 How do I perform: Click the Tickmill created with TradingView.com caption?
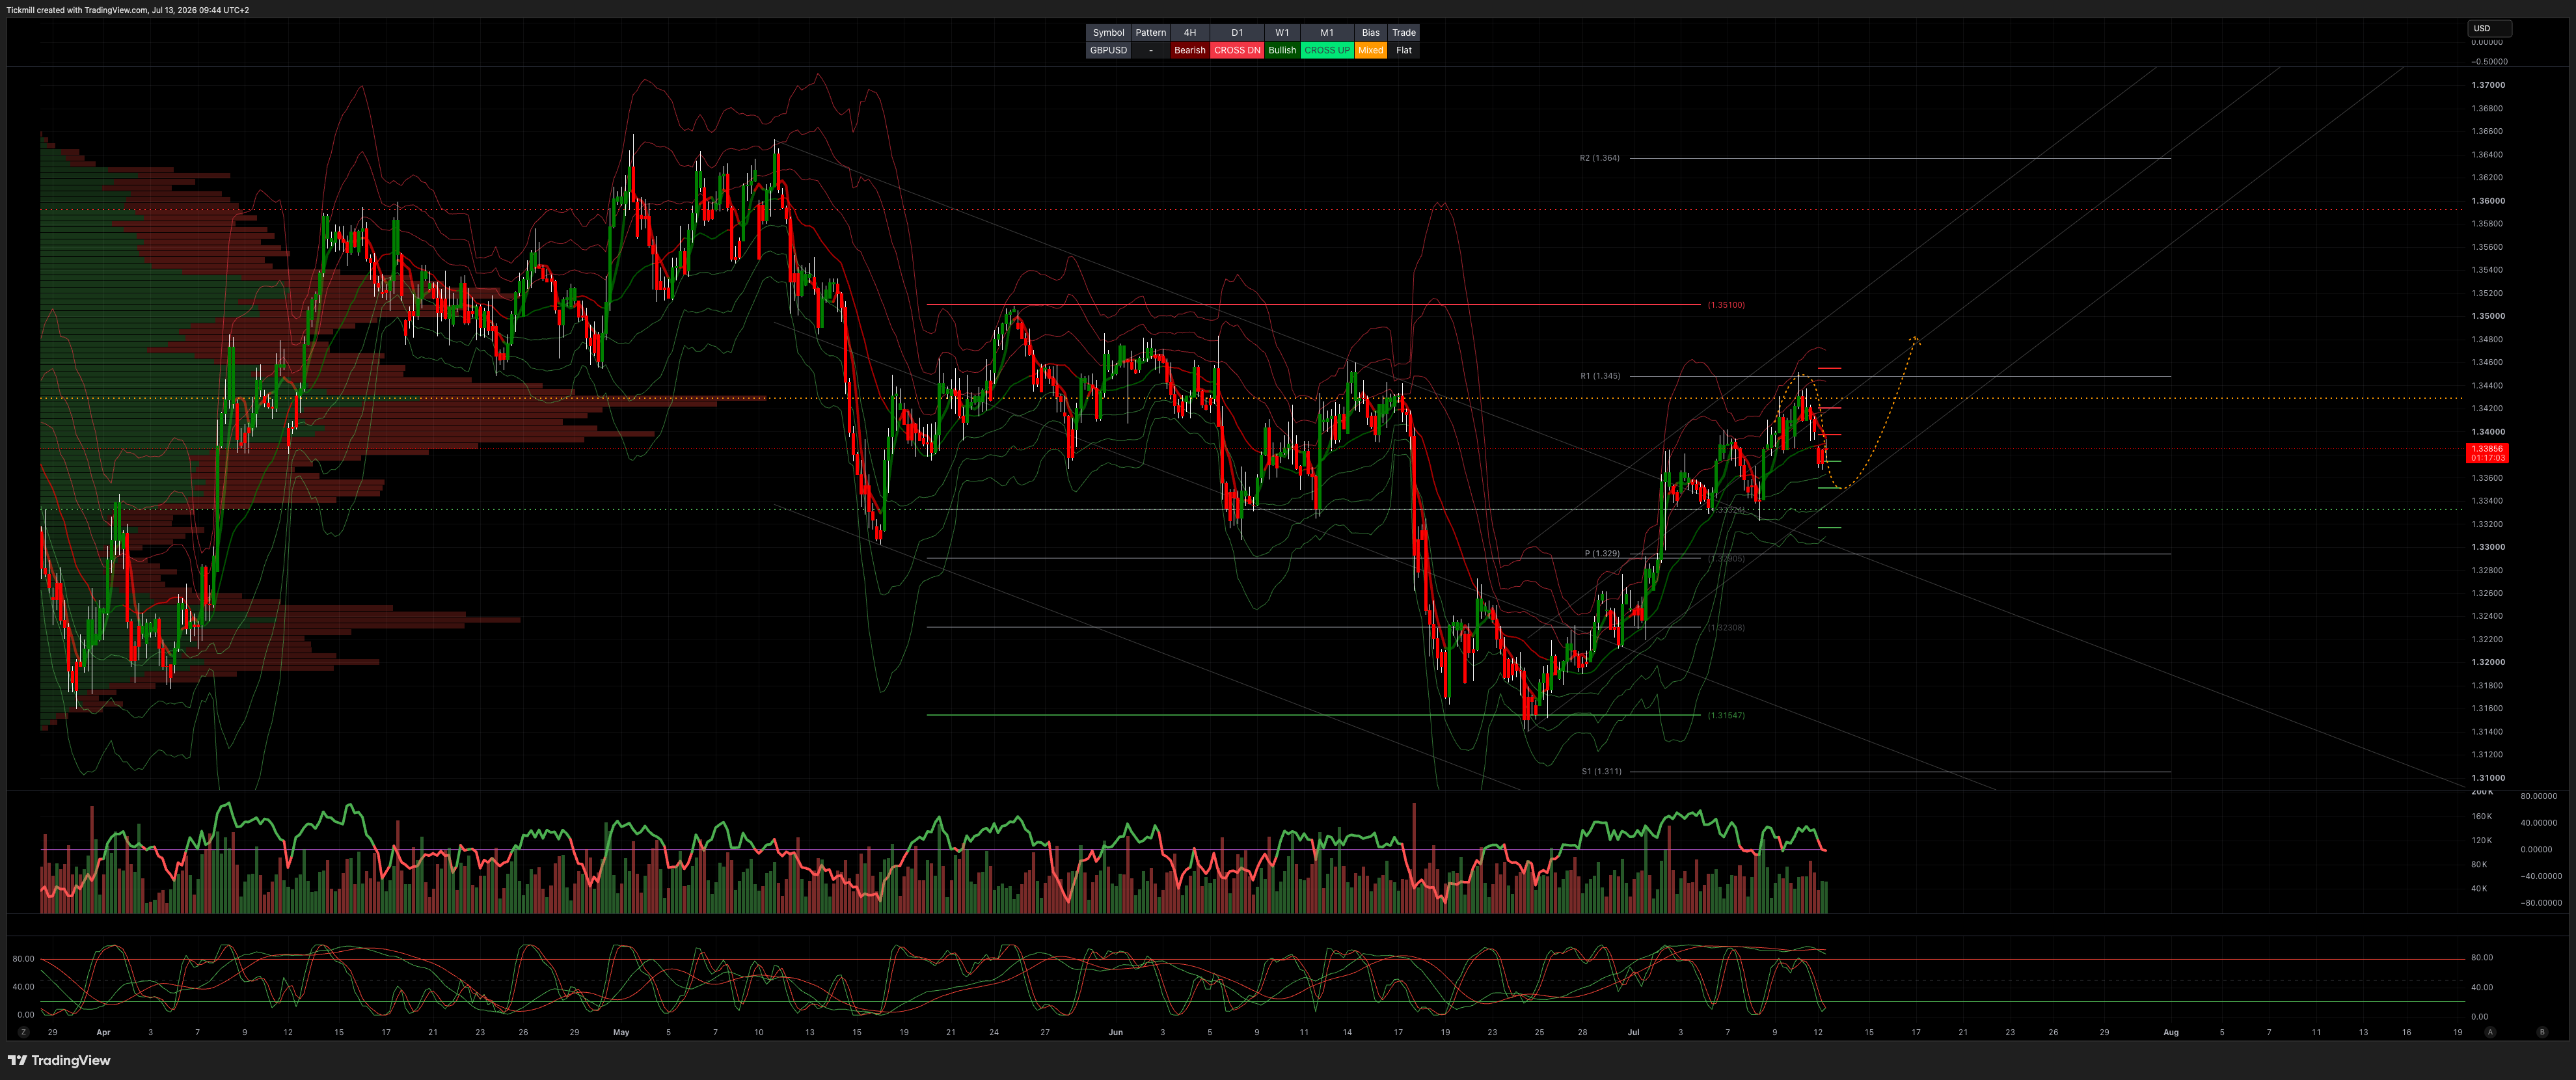128,10
